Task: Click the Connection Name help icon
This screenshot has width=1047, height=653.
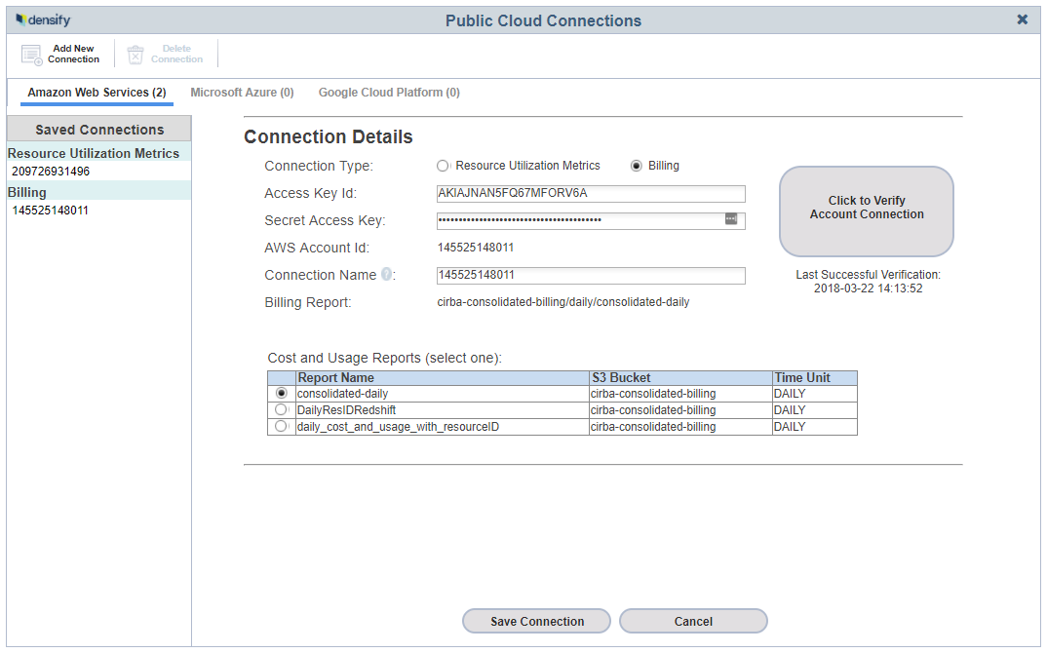Action: tap(387, 275)
